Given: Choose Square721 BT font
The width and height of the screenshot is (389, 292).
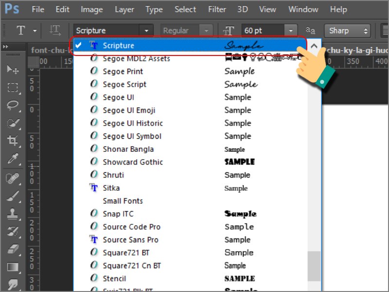Looking at the screenshot, I should pos(190,253).
